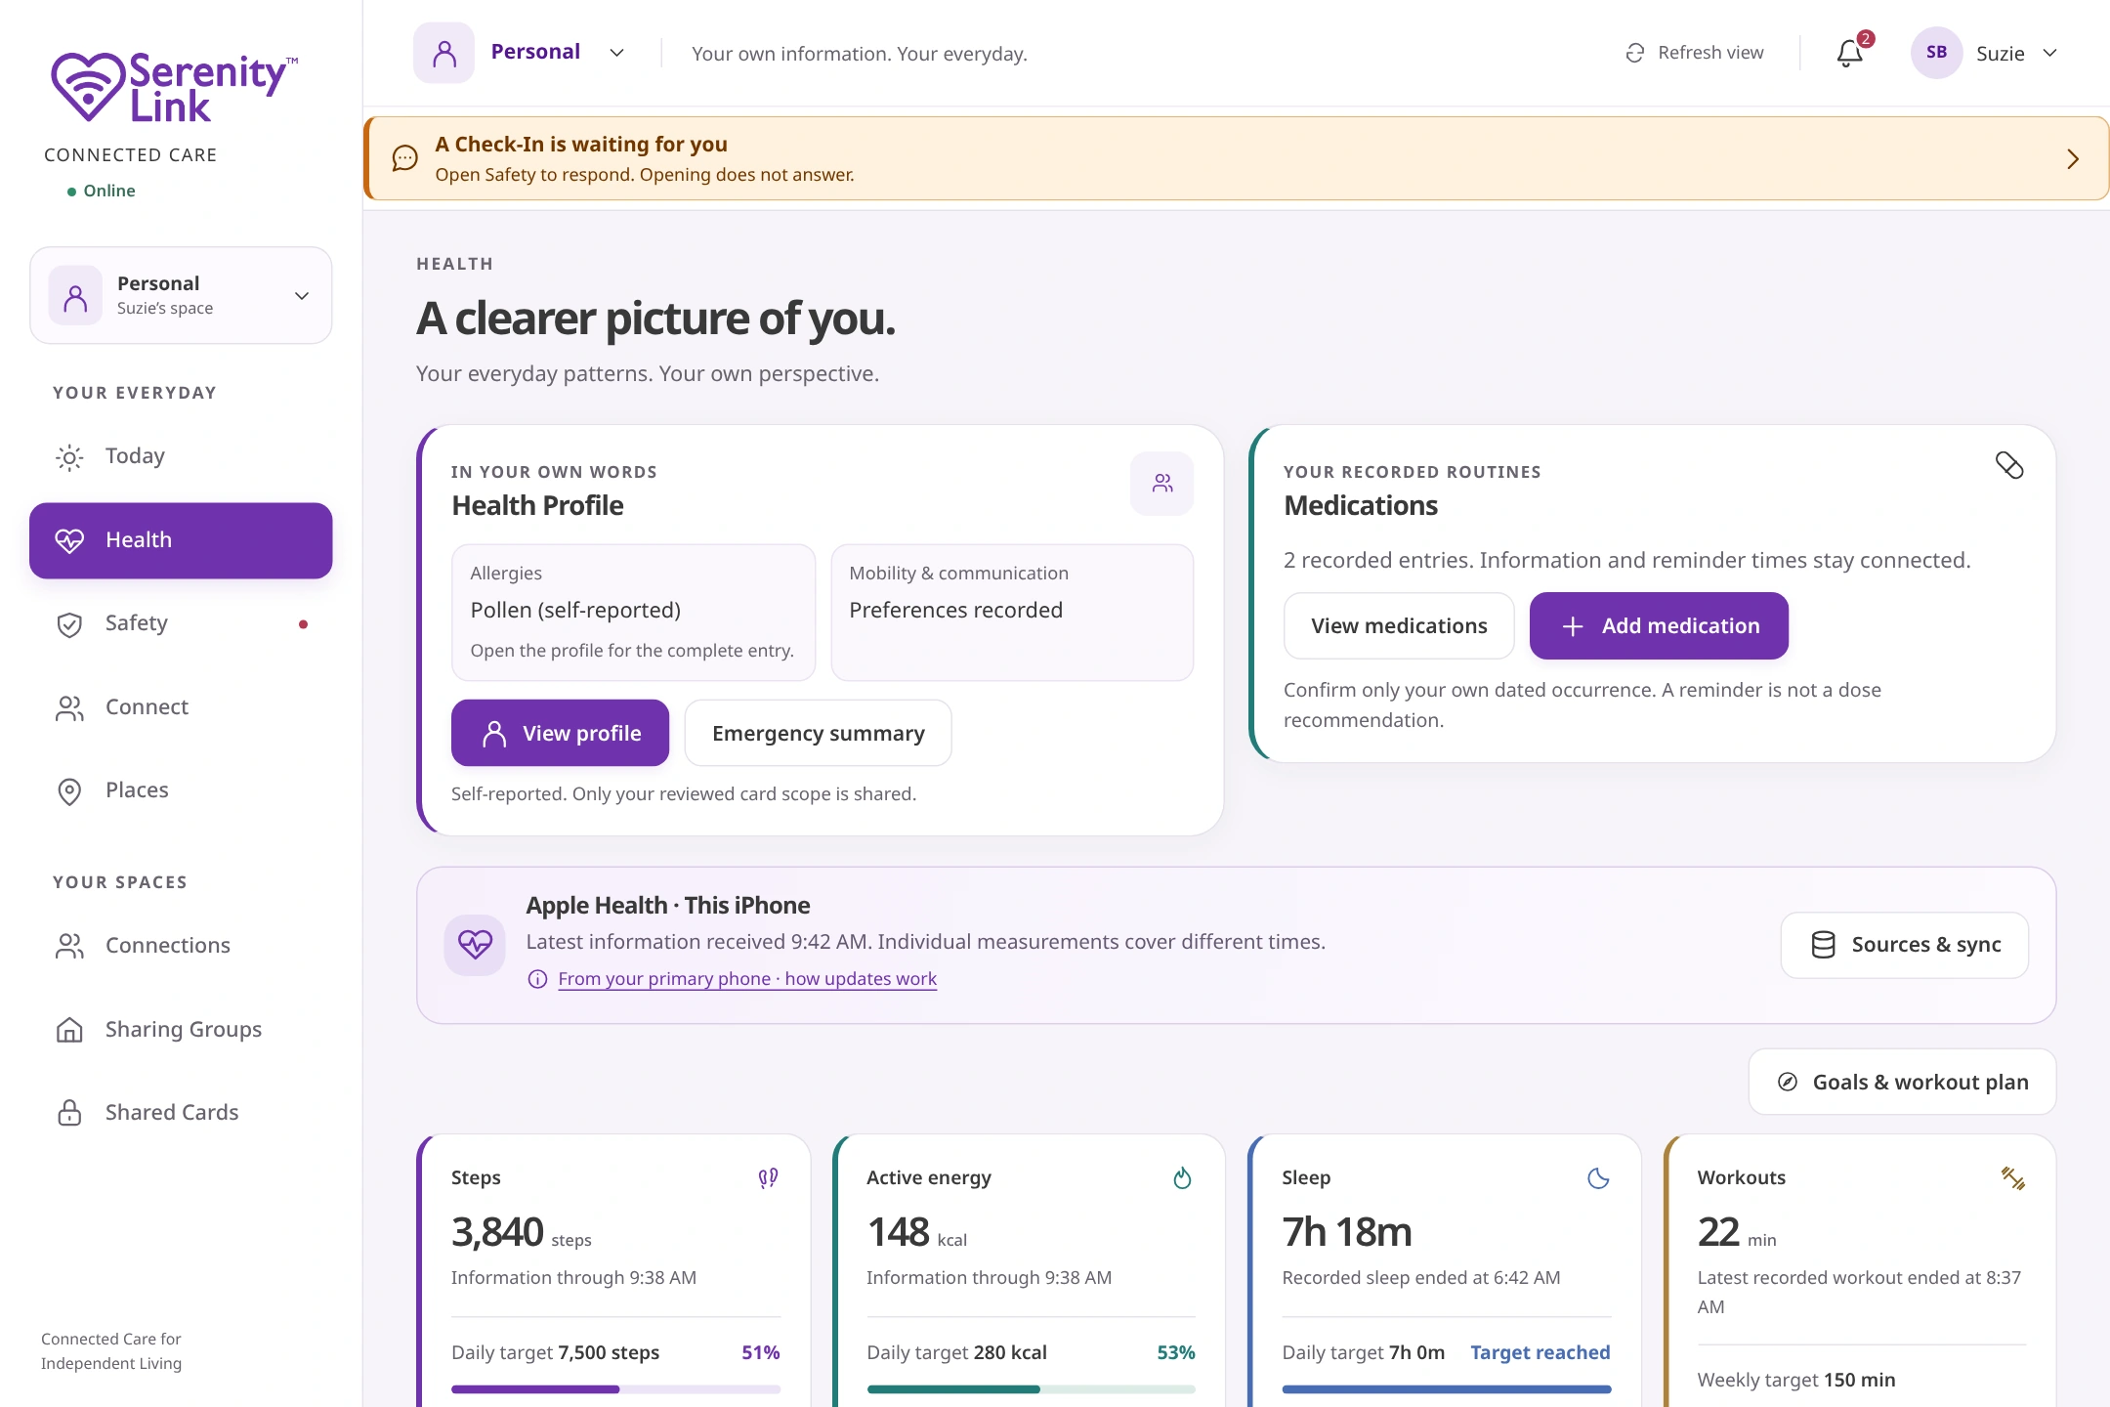Navigate to Places
The image size is (2110, 1407).
(x=181, y=790)
